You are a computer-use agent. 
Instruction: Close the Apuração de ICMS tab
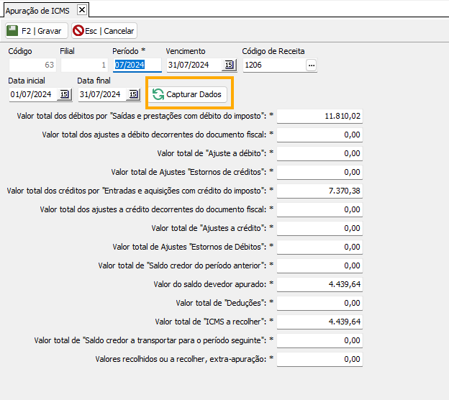81,9
